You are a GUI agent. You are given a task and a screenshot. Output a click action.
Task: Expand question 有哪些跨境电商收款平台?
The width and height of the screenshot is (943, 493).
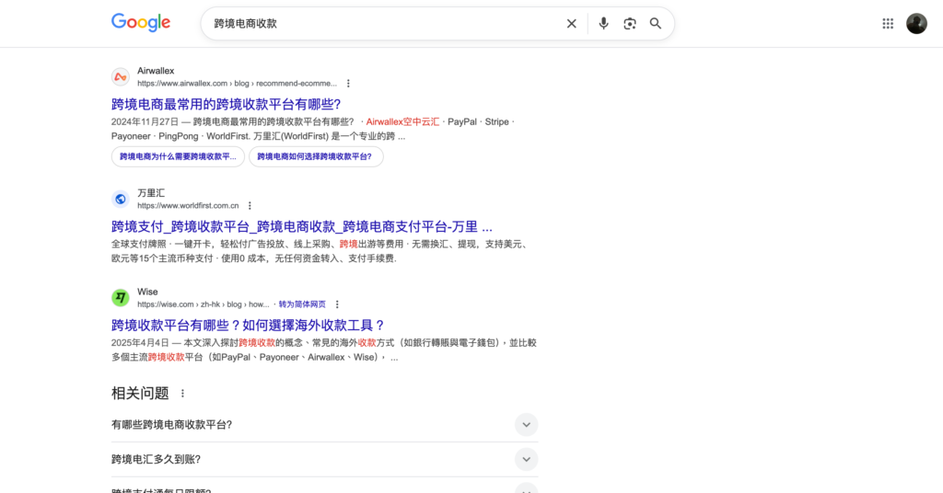pyautogui.click(x=324, y=425)
